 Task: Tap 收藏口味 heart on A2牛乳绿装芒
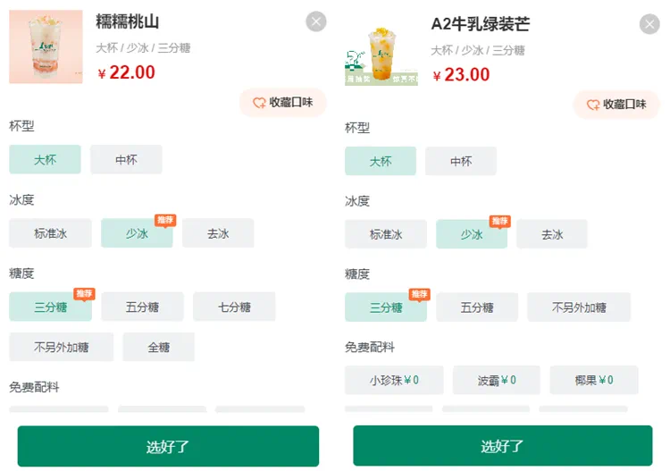616,105
